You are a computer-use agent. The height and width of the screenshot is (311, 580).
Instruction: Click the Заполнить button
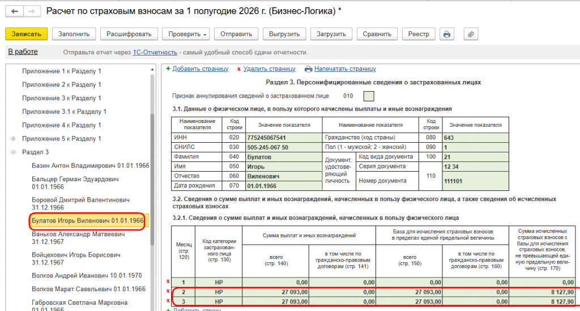point(74,34)
